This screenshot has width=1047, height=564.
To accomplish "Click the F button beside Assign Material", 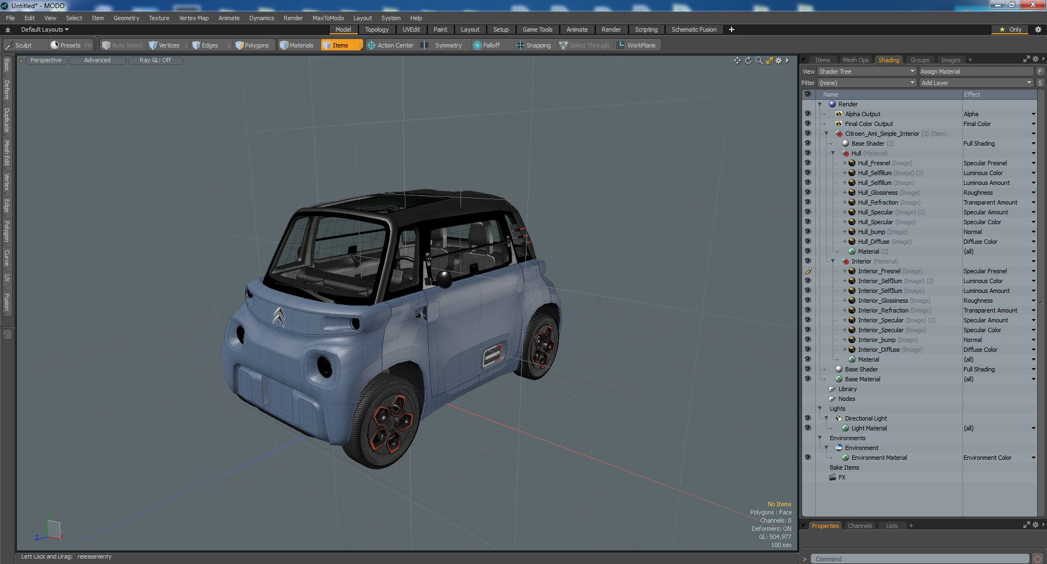I will pos(1040,71).
